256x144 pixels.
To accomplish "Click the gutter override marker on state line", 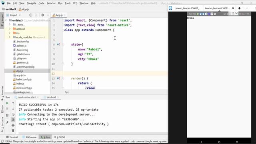I will tap(58, 44).
